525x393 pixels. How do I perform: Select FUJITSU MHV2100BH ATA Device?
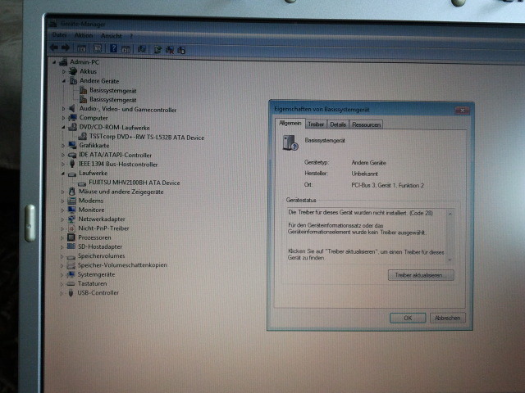click(x=135, y=183)
